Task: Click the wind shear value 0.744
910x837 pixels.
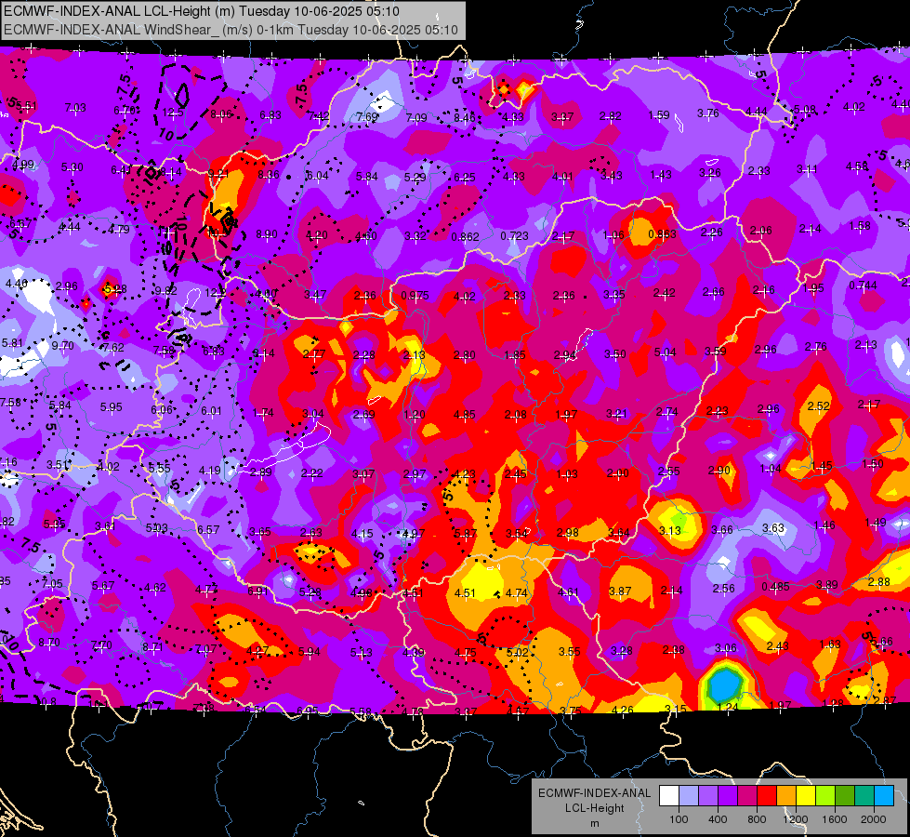Action: tap(863, 286)
